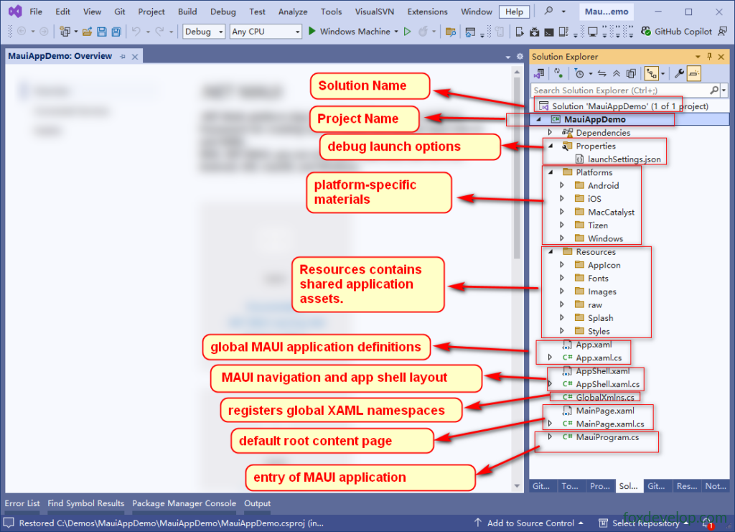Click the Open File folder icon

(x=87, y=32)
